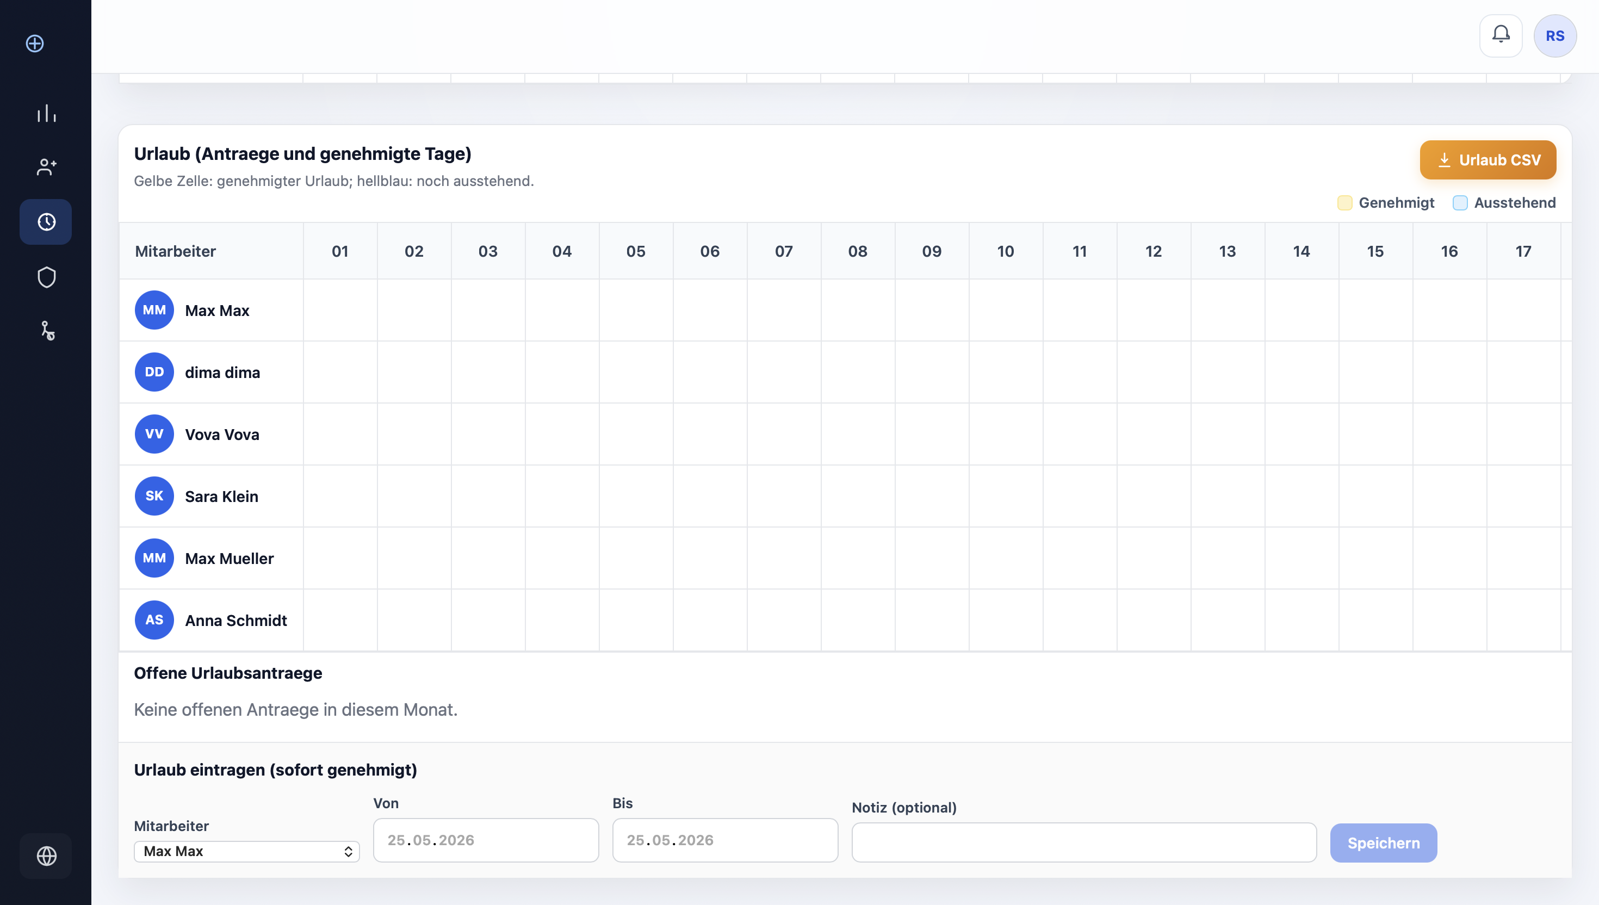
Task: Open the Mitarbeiter dropdown showing Max Max
Action: point(247,851)
